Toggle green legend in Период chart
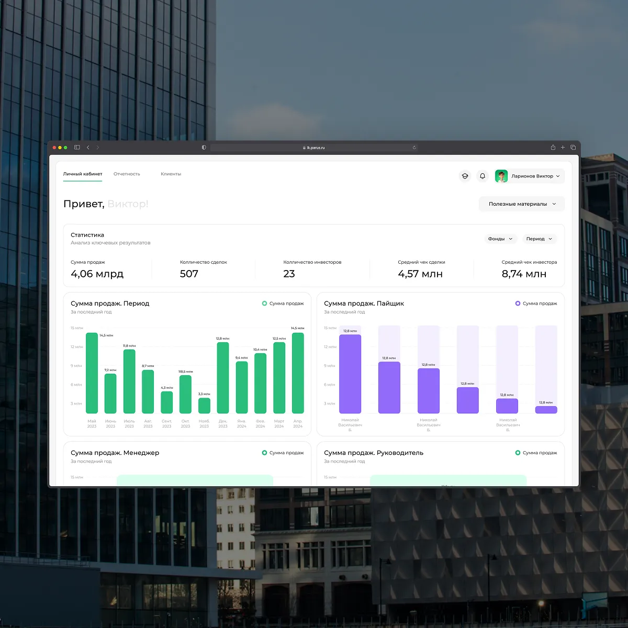The image size is (628, 628). [283, 304]
